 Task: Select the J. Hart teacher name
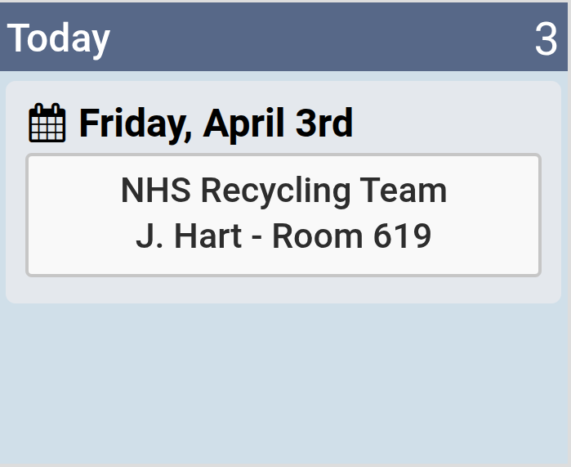[189, 236]
